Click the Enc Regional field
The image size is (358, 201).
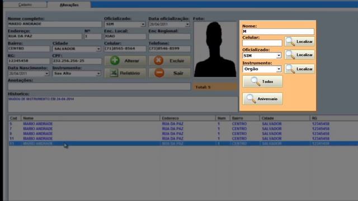point(169,36)
